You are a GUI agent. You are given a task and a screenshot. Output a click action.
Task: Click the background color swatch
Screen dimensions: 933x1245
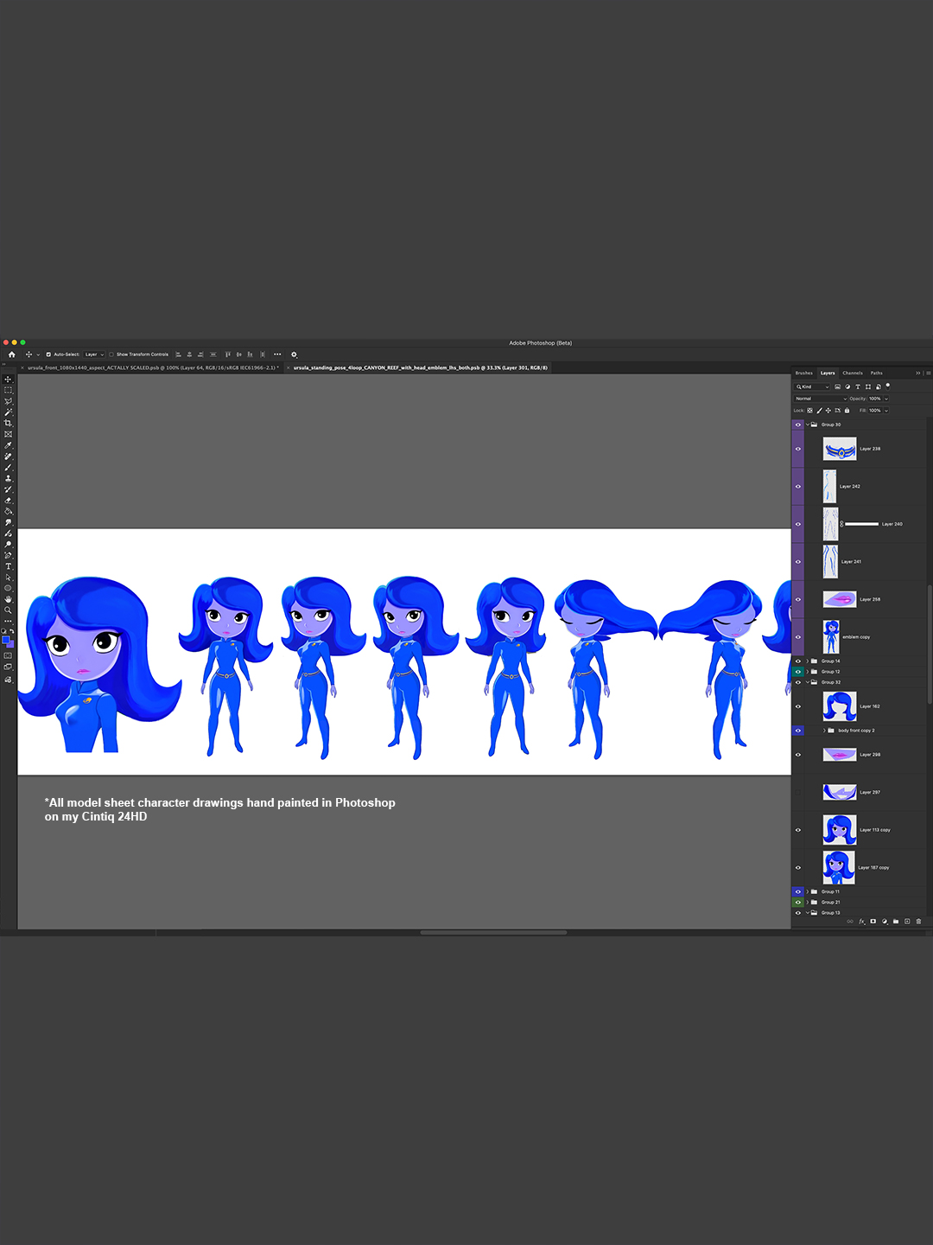tap(10, 645)
